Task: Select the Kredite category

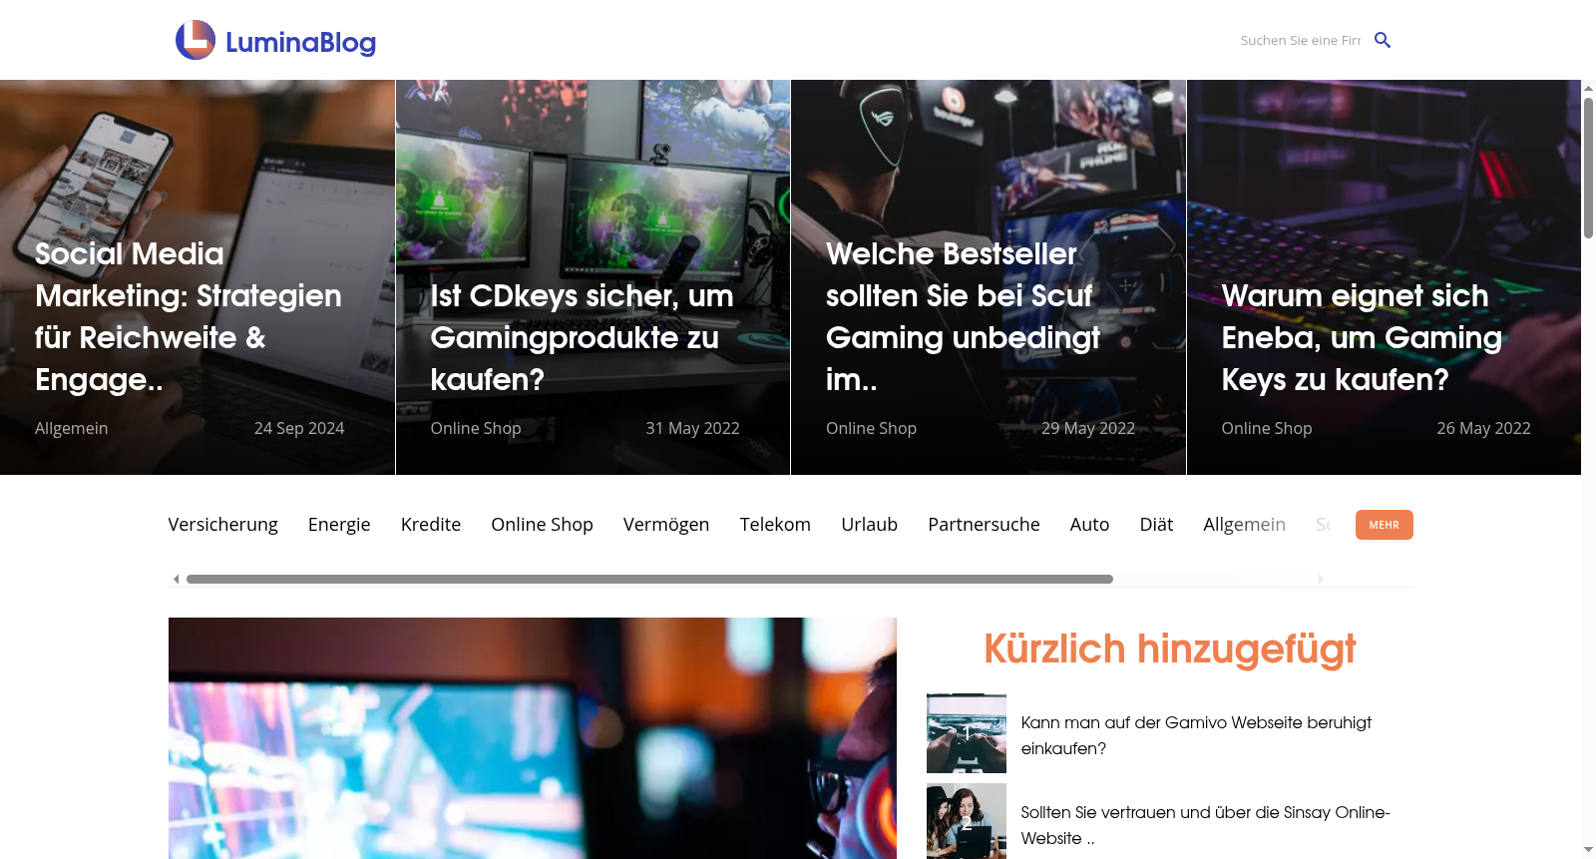Action: (431, 525)
